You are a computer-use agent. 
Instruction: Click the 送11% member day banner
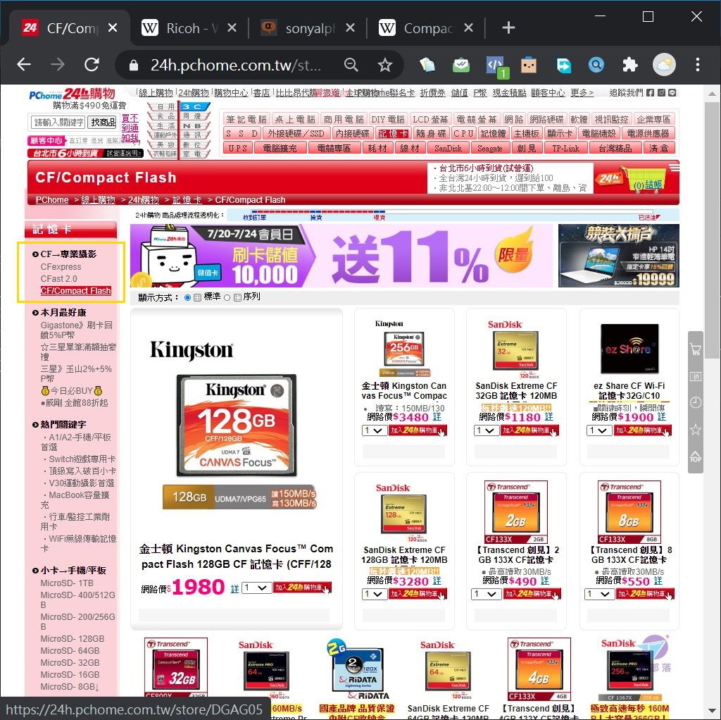tap(341, 256)
